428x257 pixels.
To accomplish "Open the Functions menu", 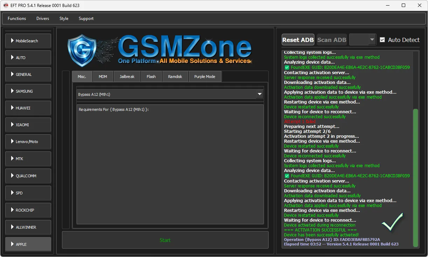I will [x=17, y=19].
